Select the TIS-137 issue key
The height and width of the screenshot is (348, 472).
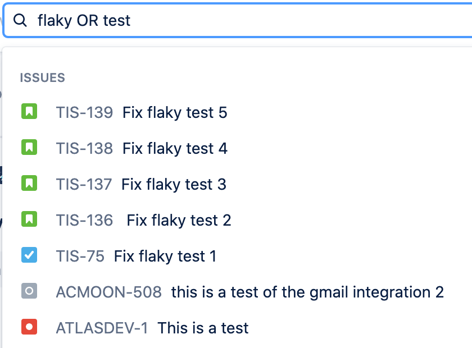coord(84,184)
